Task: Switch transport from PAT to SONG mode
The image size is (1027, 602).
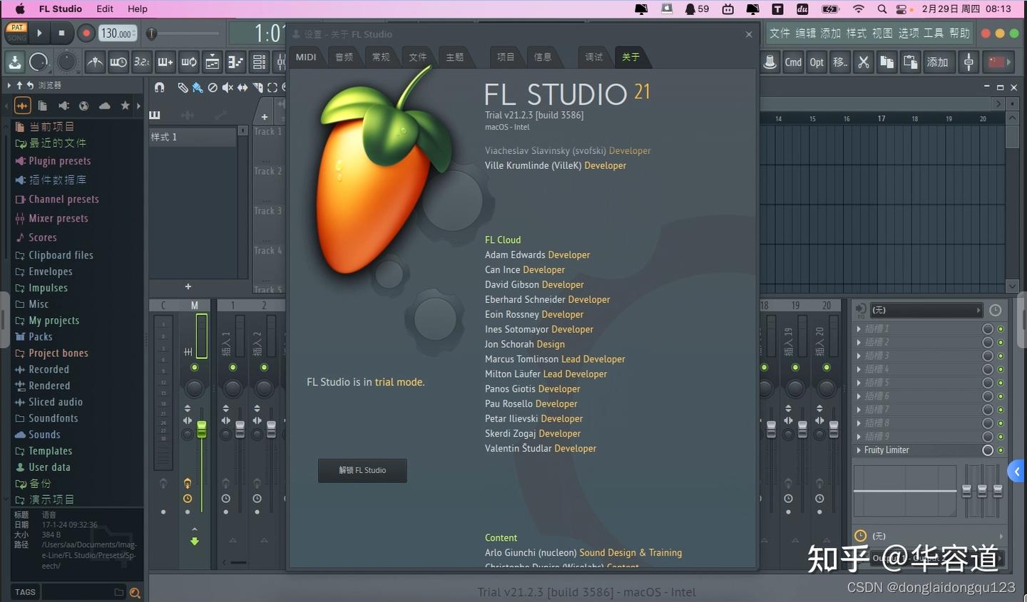Action: coord(16,38)
